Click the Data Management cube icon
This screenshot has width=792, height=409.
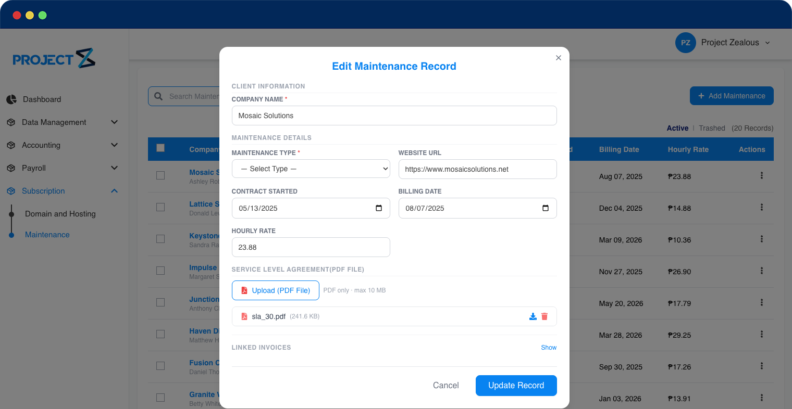click(11, 122)
